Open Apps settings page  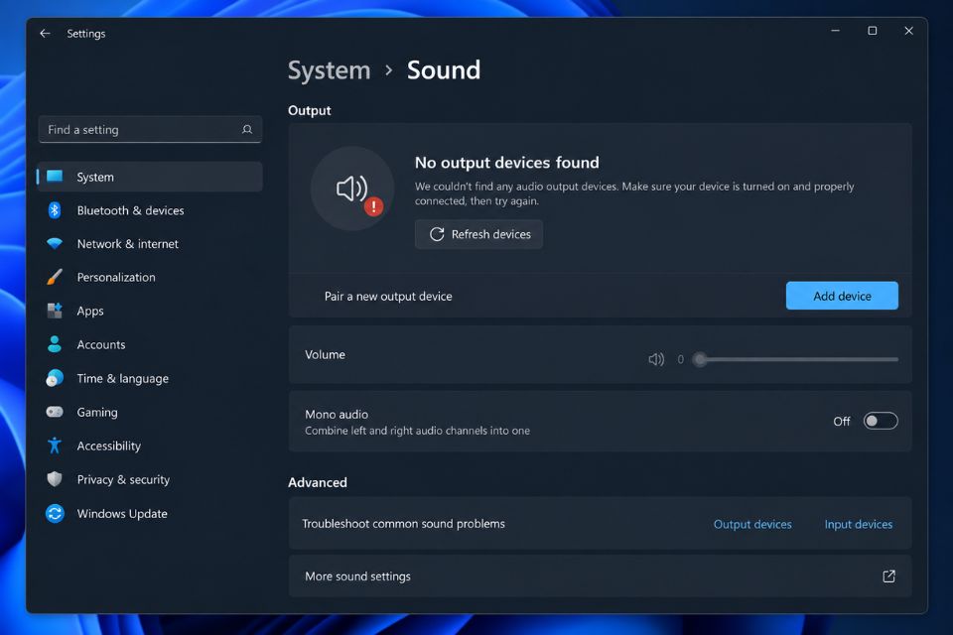click(150, 311)
